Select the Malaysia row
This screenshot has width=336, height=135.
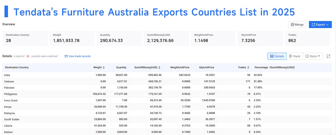pos(167,113)
